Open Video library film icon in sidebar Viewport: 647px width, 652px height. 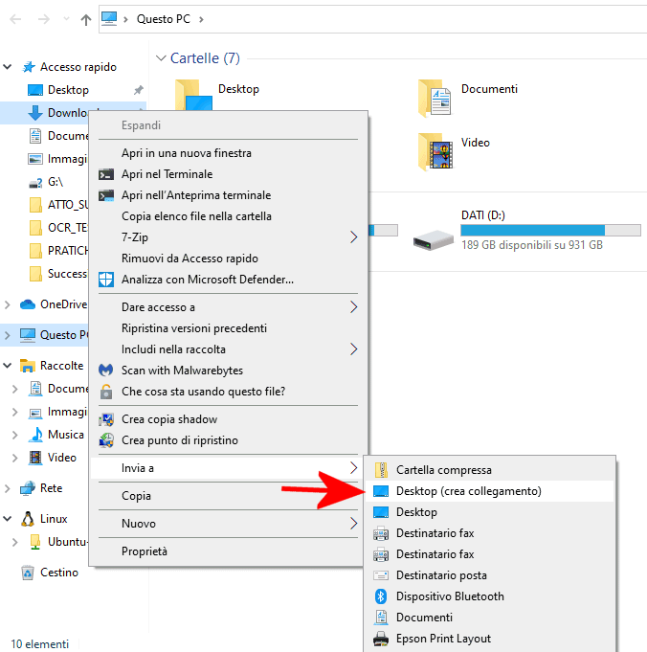pyautogui.click(x=35, y=458)
